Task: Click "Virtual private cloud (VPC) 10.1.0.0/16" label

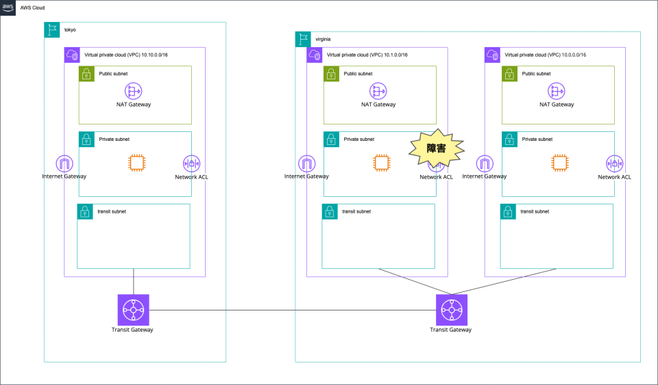Action: [x=367, y=55]
